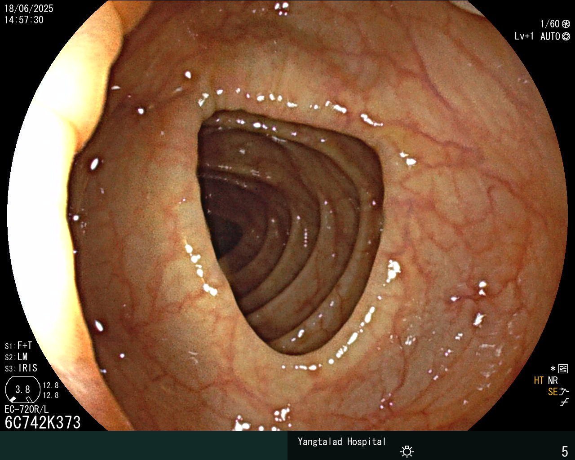Select the time 14:57:30
Image resolution: width=575 pixels, height=460 pixels.
[24, 20]
